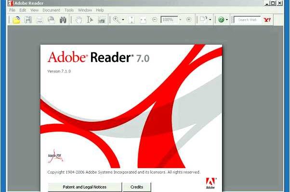The width and height of the screenshot is (290, 192).
Task: Select the Zoom In magnifier tool
Action: pos(116,20)
